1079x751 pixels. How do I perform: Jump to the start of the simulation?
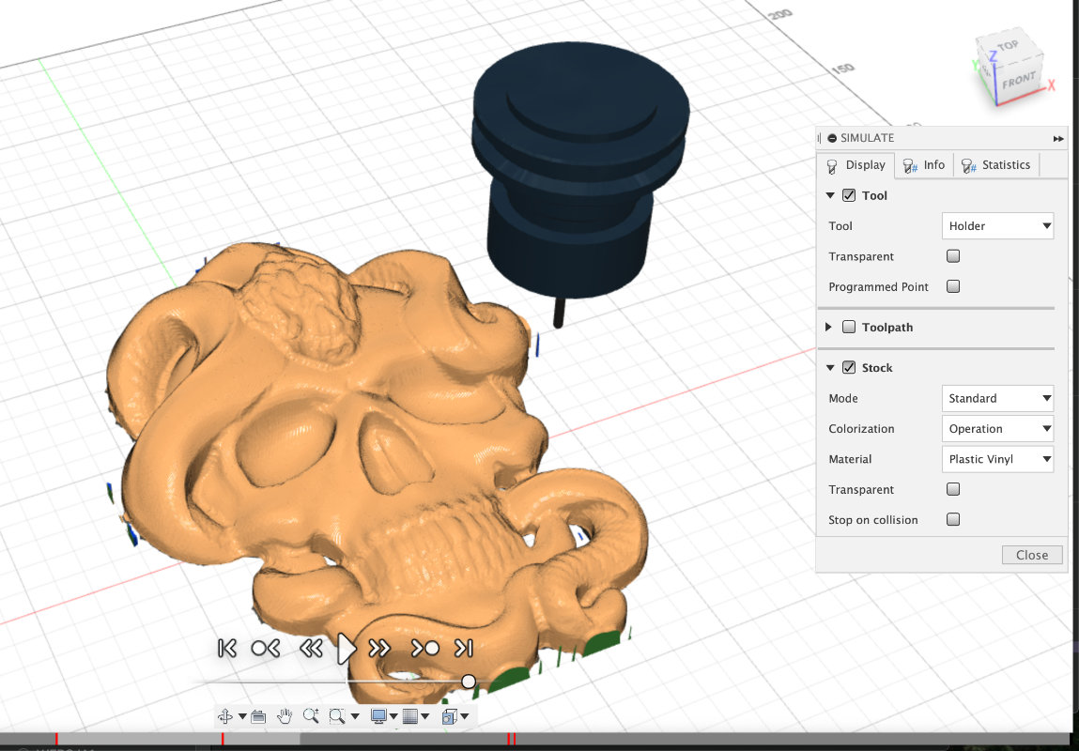(x=226, y=648)
